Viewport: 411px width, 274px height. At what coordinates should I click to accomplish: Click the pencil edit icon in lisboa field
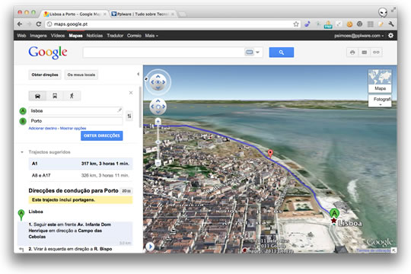119,110
